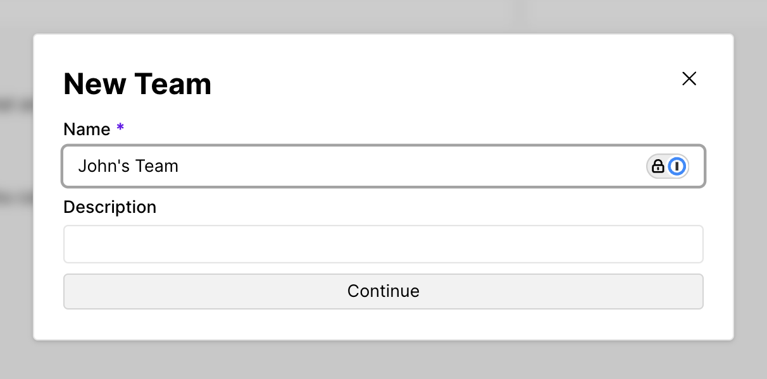Click the New Team heading
767x379 pixels.
point(137,83)
